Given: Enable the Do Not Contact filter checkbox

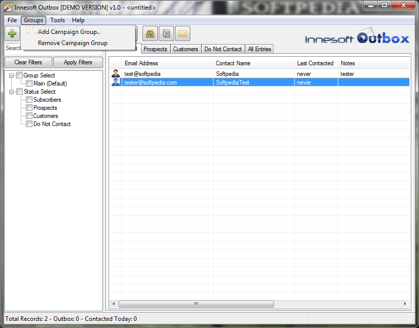Looking at the screenshot, I should pyautogui.click(x=29, y=124).
